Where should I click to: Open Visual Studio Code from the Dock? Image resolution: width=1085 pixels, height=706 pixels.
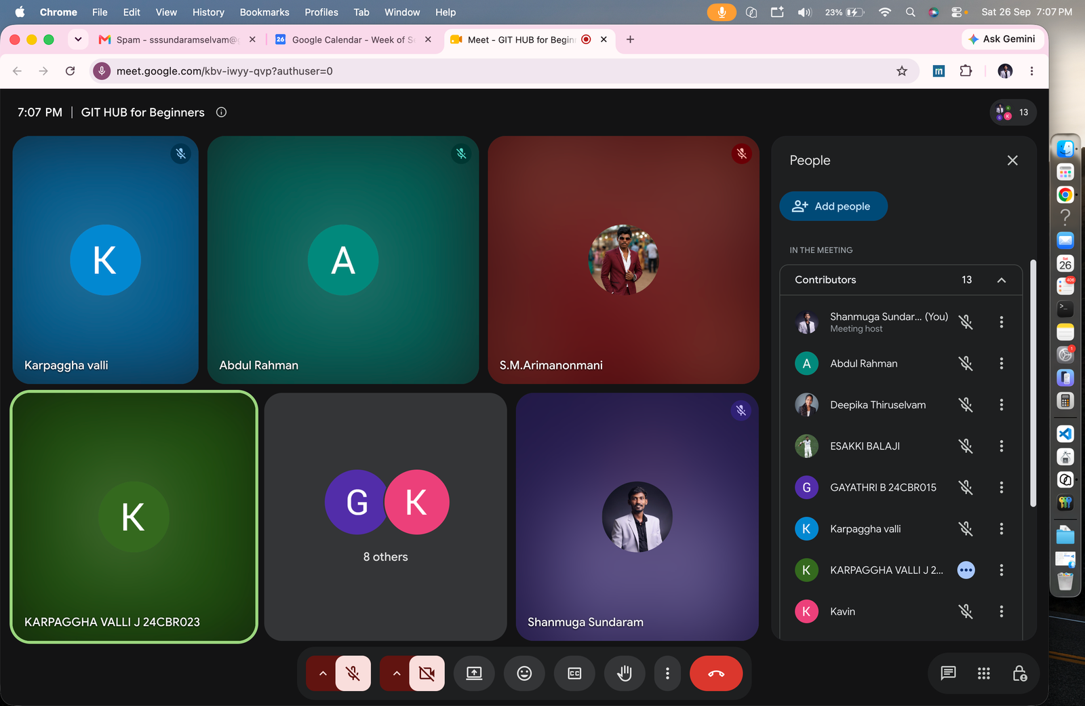click(1065, 434)
